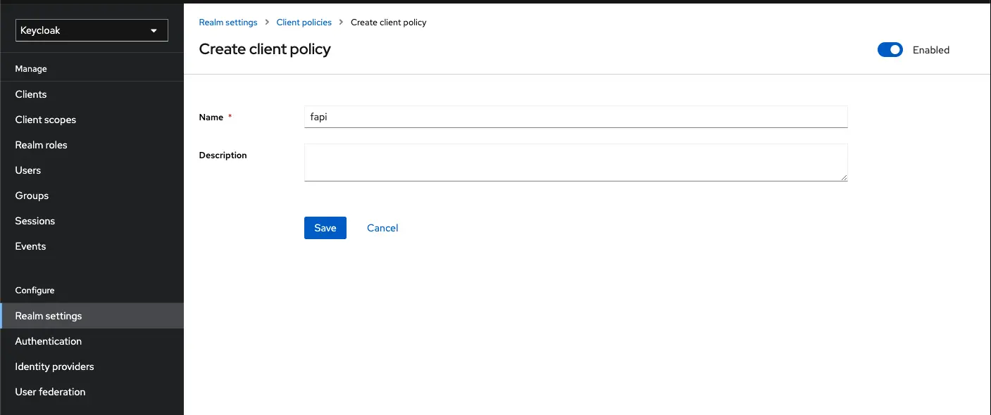Open the Keycloak realm selector dropdown

pos(91,30)
